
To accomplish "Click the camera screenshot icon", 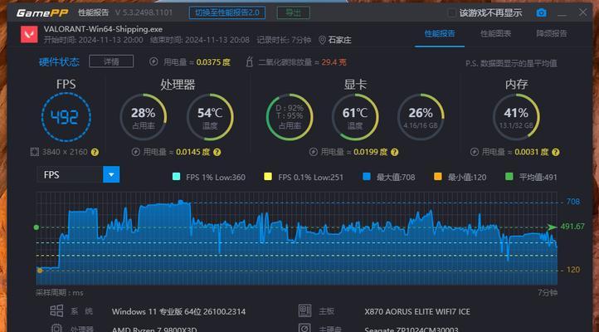I will pyautogui.click(x=541, y=12).
